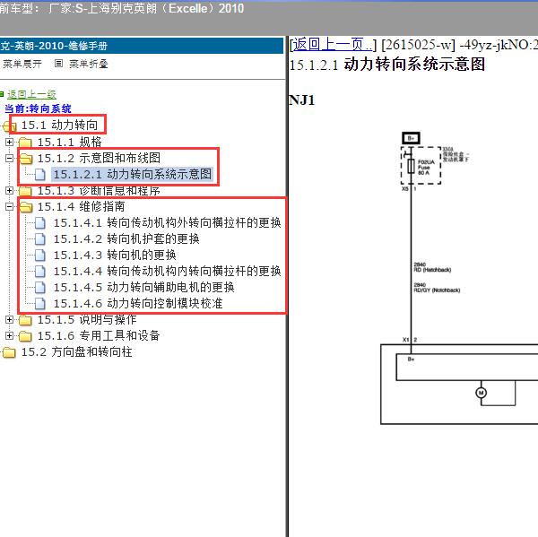The height and width of the screenshot is (537, 538).
Task: Click the 菜单折叠 list icon
Action: tap(58, 64)
